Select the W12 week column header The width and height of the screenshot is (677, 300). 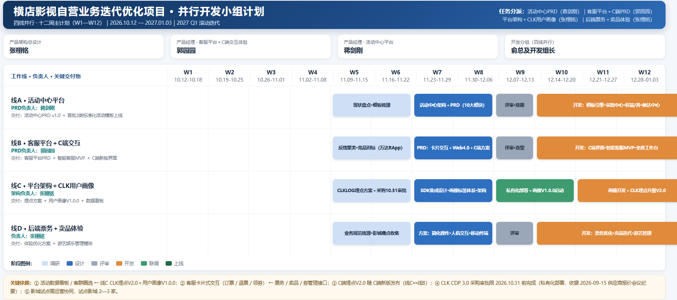(x=645, y=76)
